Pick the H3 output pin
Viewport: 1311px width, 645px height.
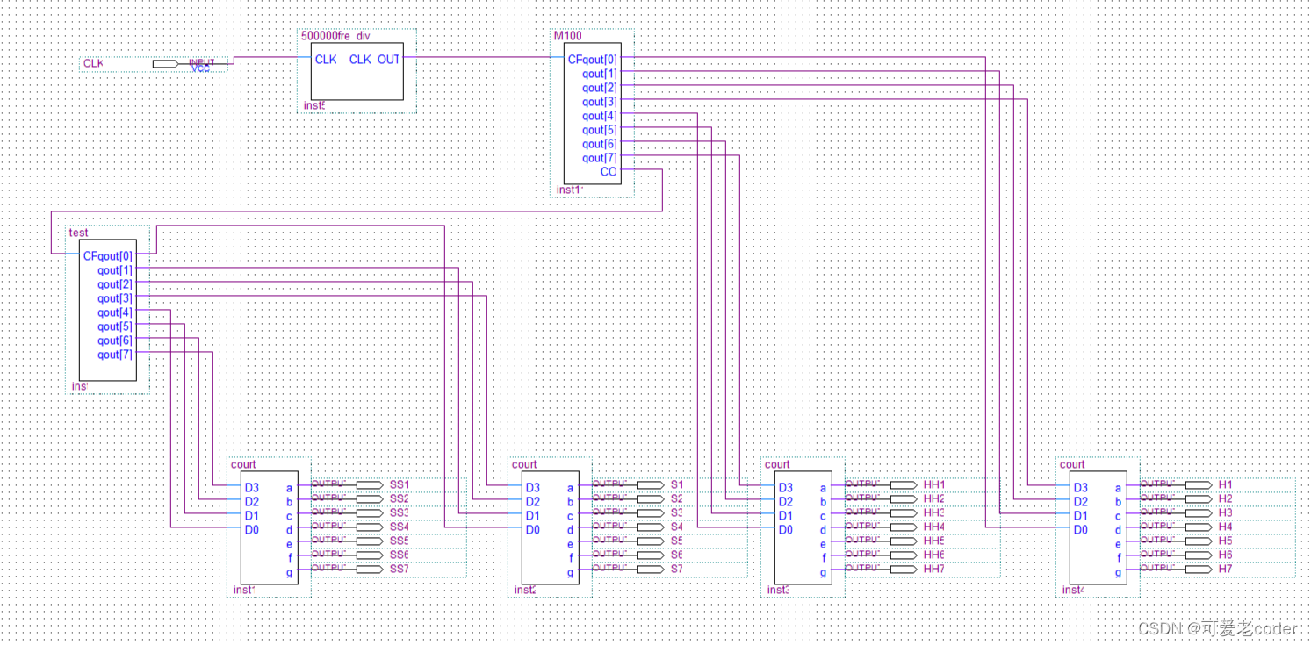[1199, 512]
